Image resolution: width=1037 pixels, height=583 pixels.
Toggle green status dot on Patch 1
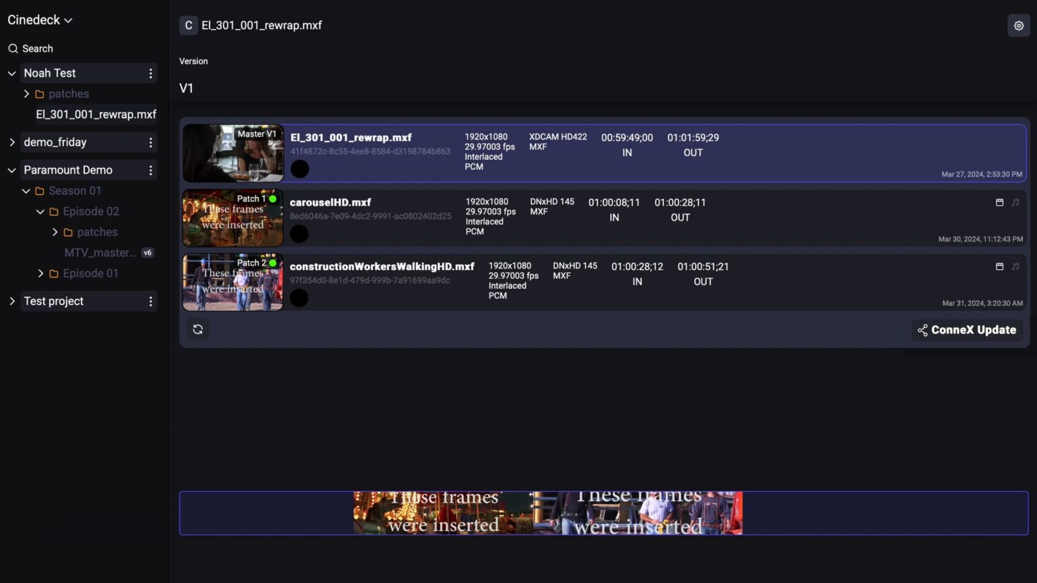coord(273,199)
